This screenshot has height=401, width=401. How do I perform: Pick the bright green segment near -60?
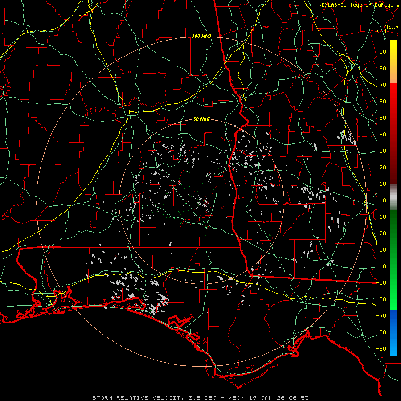pos(393,299)
